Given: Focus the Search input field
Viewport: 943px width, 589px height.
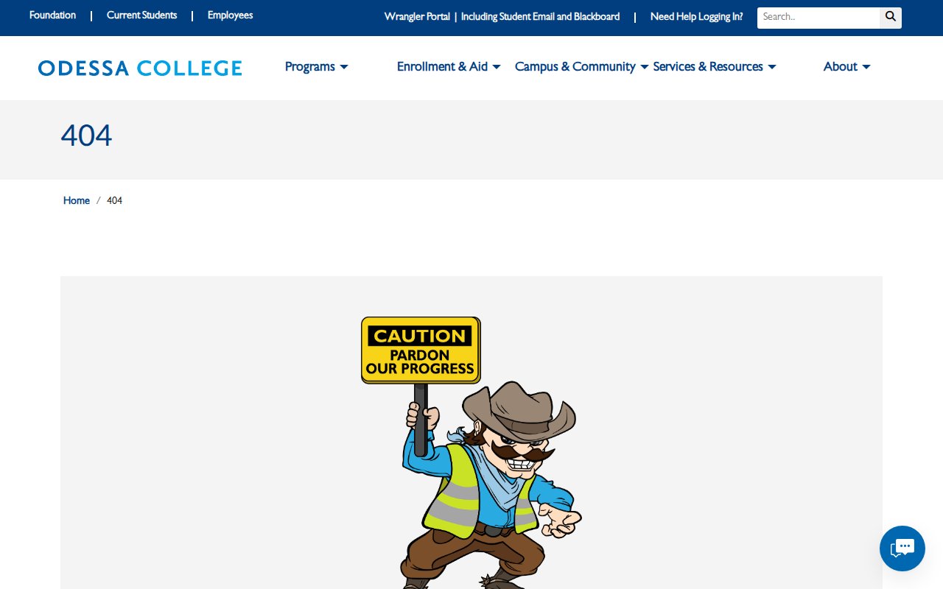Looking at the screenshot, I should (818, 18).
